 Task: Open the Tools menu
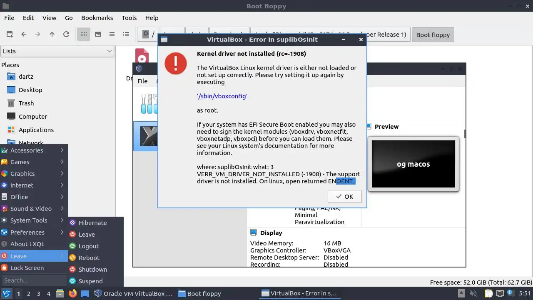coord(129,18)
